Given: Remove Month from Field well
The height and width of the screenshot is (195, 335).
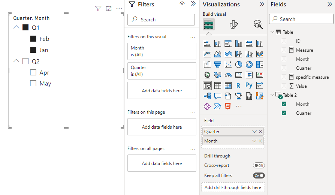Looking at the screenshot, I should (260, 141).
